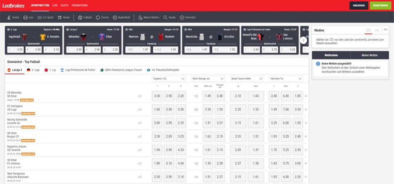Image resolution: width=394 pixels, height=184 pixels.
Task: Open the Mehr/Weniger als dropdown
Action: pyautogui.click(x=208, y=79)
